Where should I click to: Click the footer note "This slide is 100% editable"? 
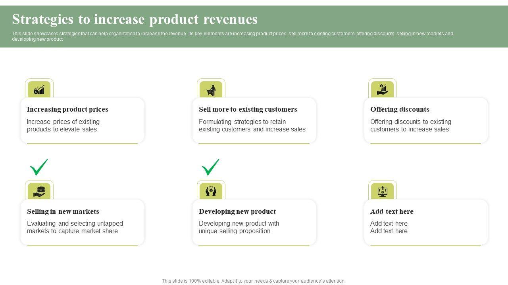click(254, 281)
